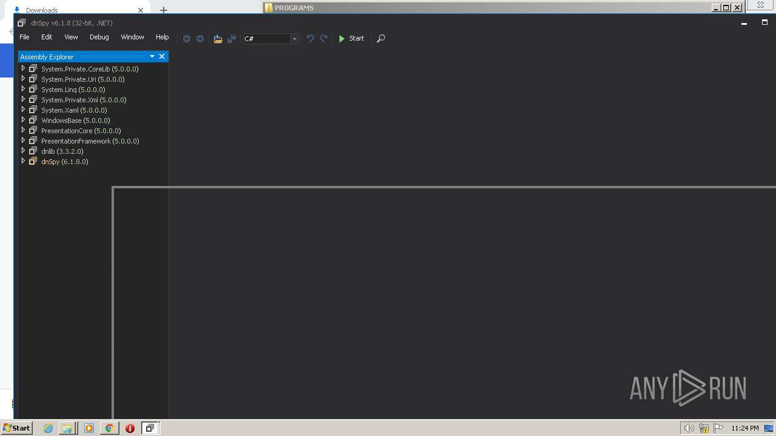Select System.Private.Xml (5.0.0.0) assembly
This screenshot has width=776, height=436.
point(84,100)
